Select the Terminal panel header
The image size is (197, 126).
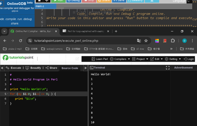[x=97, y=68]
